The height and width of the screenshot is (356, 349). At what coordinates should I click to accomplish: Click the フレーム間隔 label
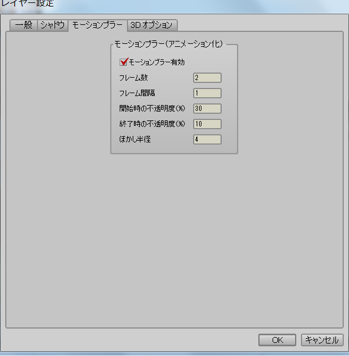coord(137,93)
